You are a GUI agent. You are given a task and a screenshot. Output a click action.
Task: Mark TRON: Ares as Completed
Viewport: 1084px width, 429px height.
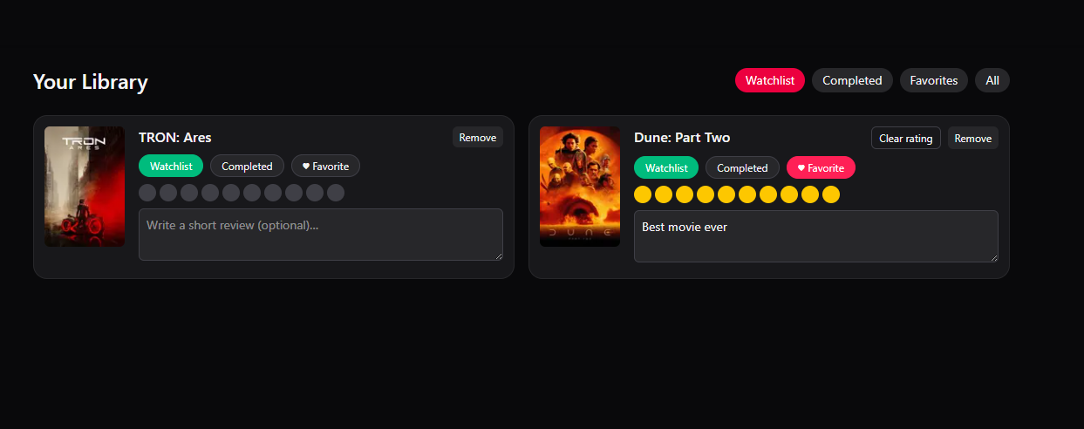point(247,167)
